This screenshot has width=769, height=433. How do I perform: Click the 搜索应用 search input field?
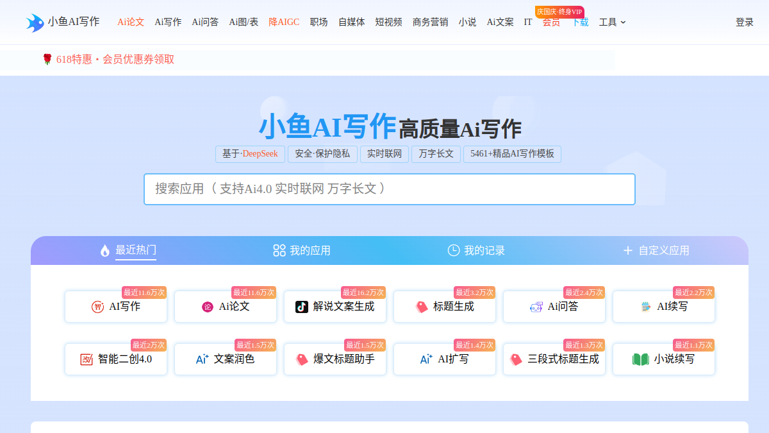(x=390, y=189)
